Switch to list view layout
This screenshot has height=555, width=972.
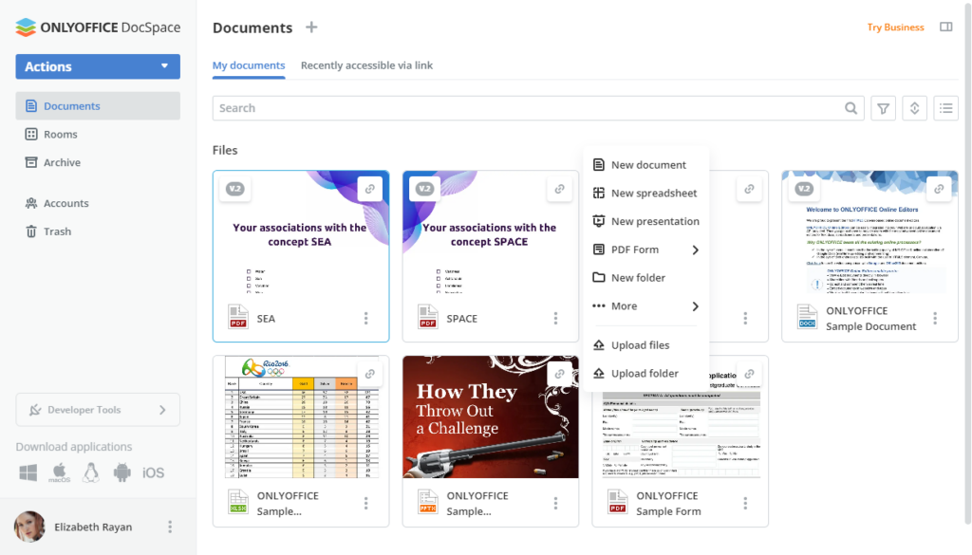[945, 107]
